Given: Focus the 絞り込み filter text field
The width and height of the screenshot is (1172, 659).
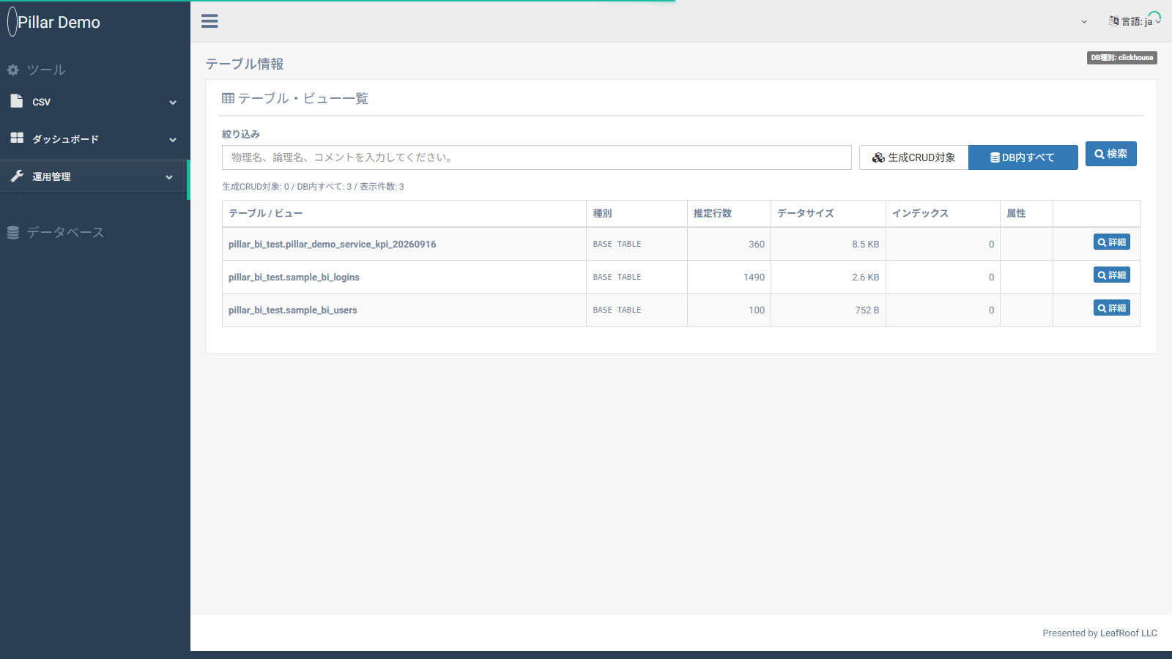Looking at the screenshot, I should 537,157.
